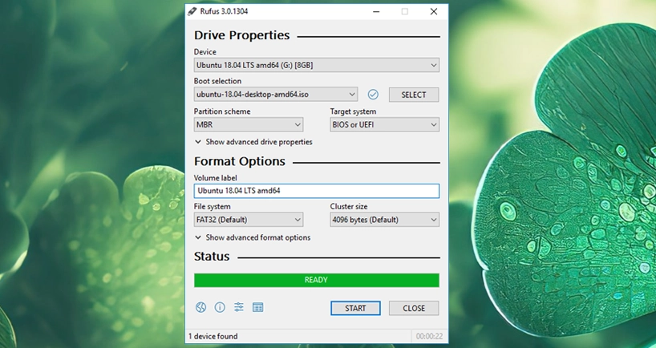The height and width of the screenshot is (348, 656).
Task: Open the Target system dropdown
Action: coord(384,125)
